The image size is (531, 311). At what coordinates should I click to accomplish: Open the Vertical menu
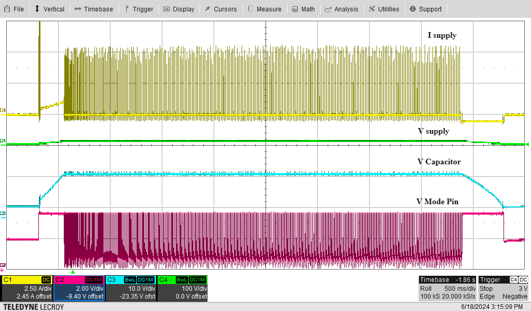50,9
